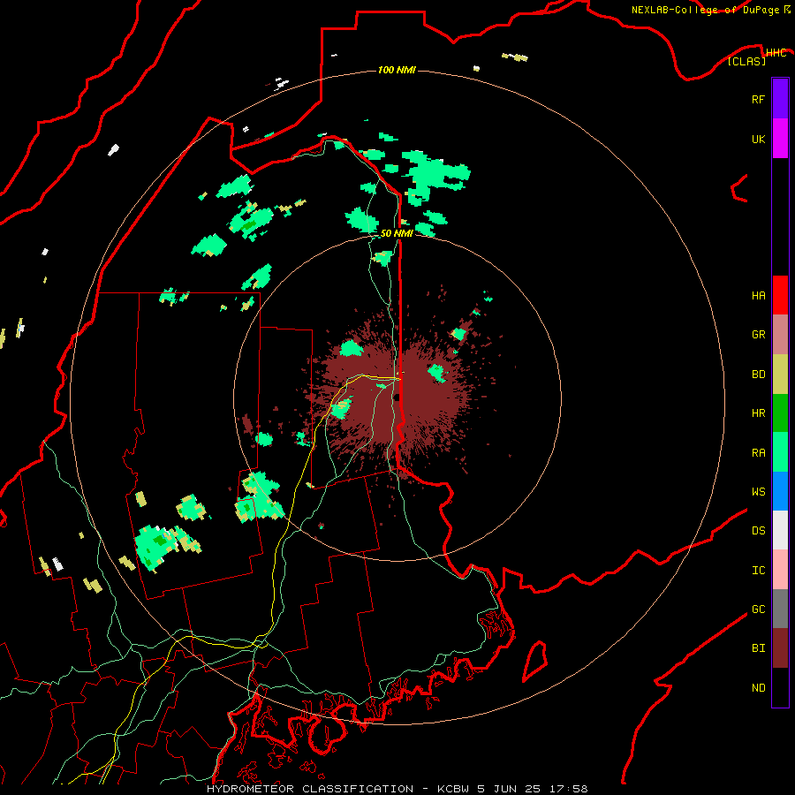Click the UK legend label
Viewport: 795px width, 795px height.
point(758,139)
